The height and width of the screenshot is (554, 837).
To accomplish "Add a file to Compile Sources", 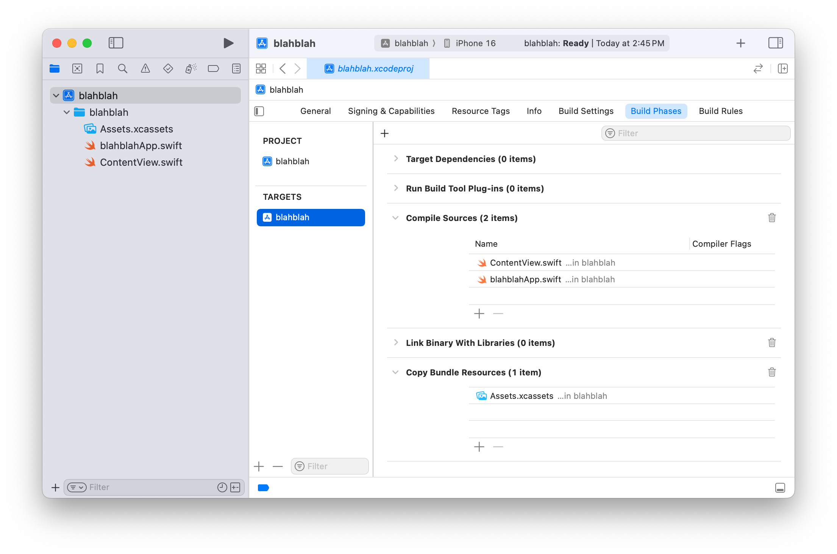I will click(479, 314).
